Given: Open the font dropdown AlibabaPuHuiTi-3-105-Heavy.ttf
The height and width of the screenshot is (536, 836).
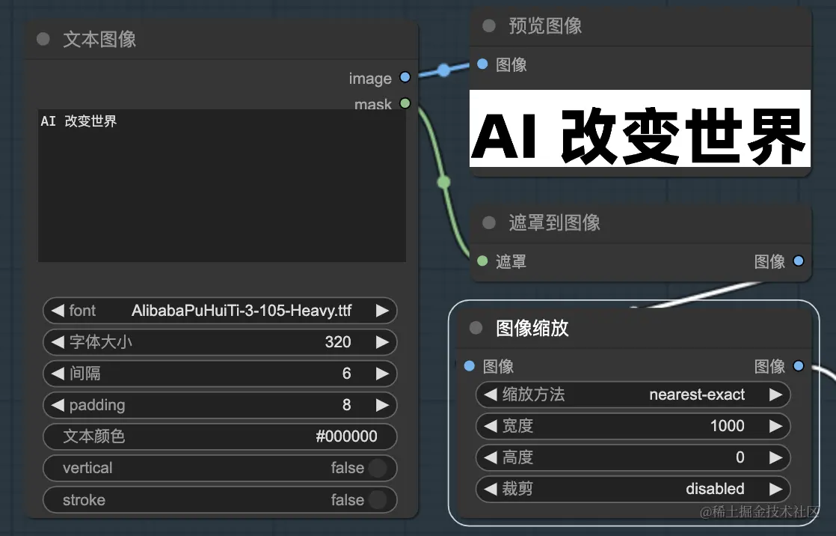Looking at the screenshot, I should tap(220, 311).
